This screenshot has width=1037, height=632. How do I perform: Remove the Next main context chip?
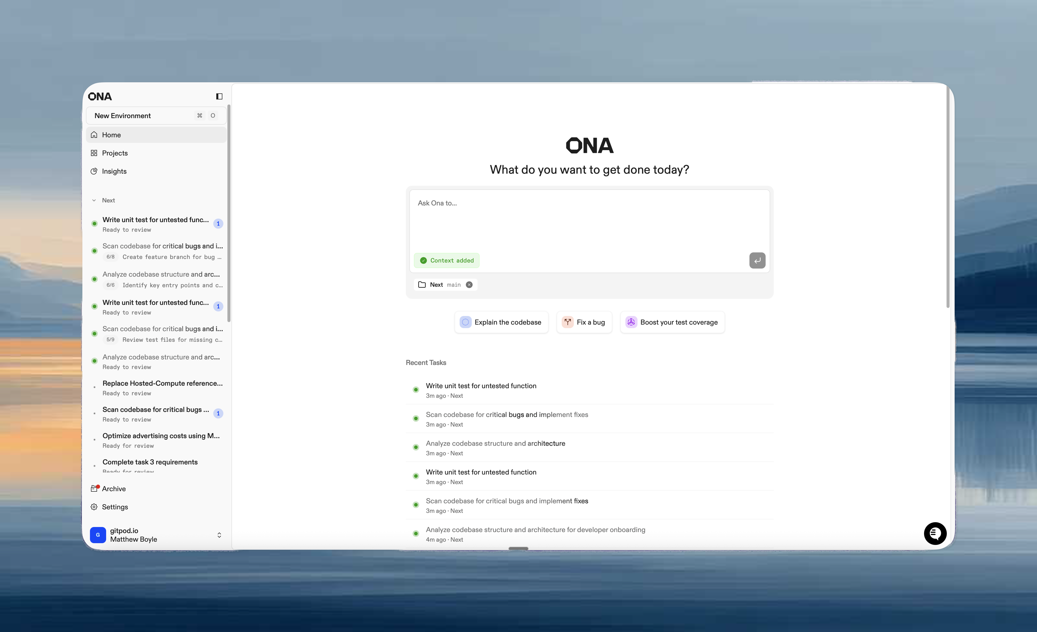click(x=469, y=285)
